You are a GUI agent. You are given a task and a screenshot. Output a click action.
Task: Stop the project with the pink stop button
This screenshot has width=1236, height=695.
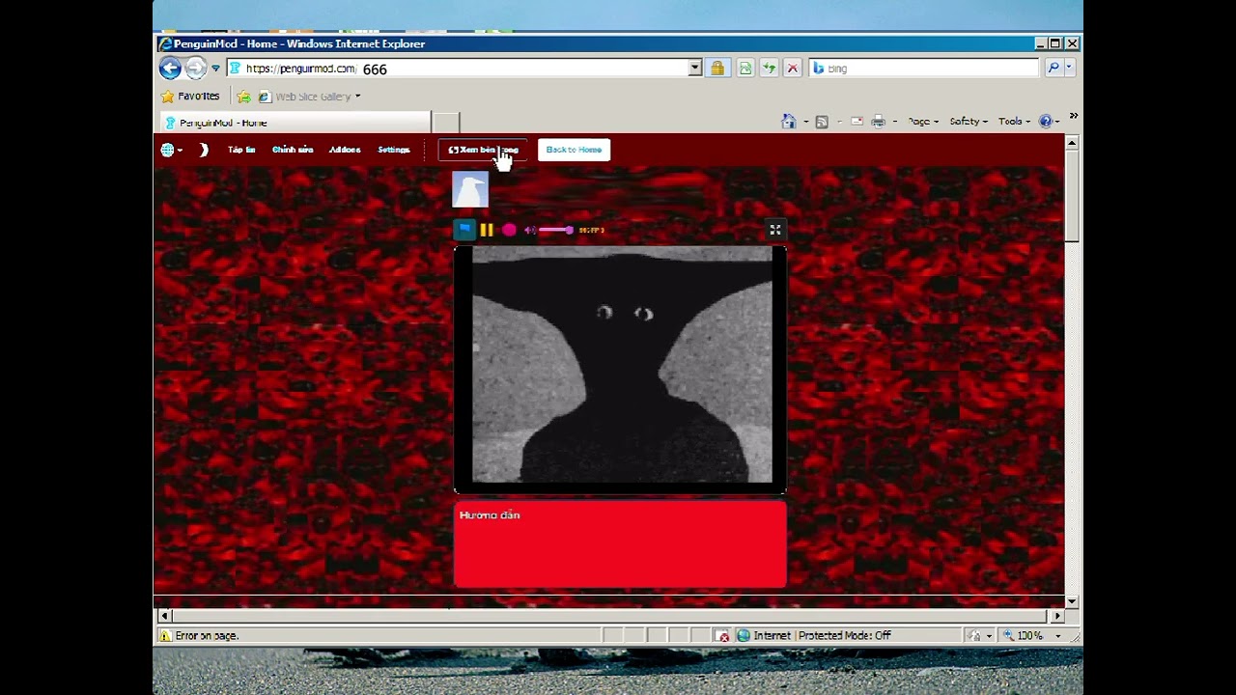[x=509, y=230]
